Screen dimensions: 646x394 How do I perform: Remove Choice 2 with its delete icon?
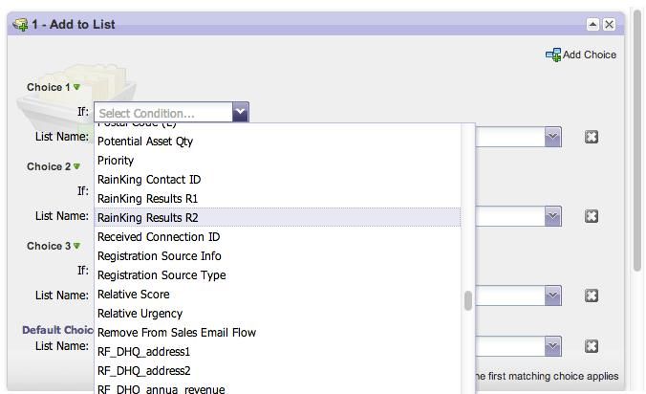[x=592, y=216]
